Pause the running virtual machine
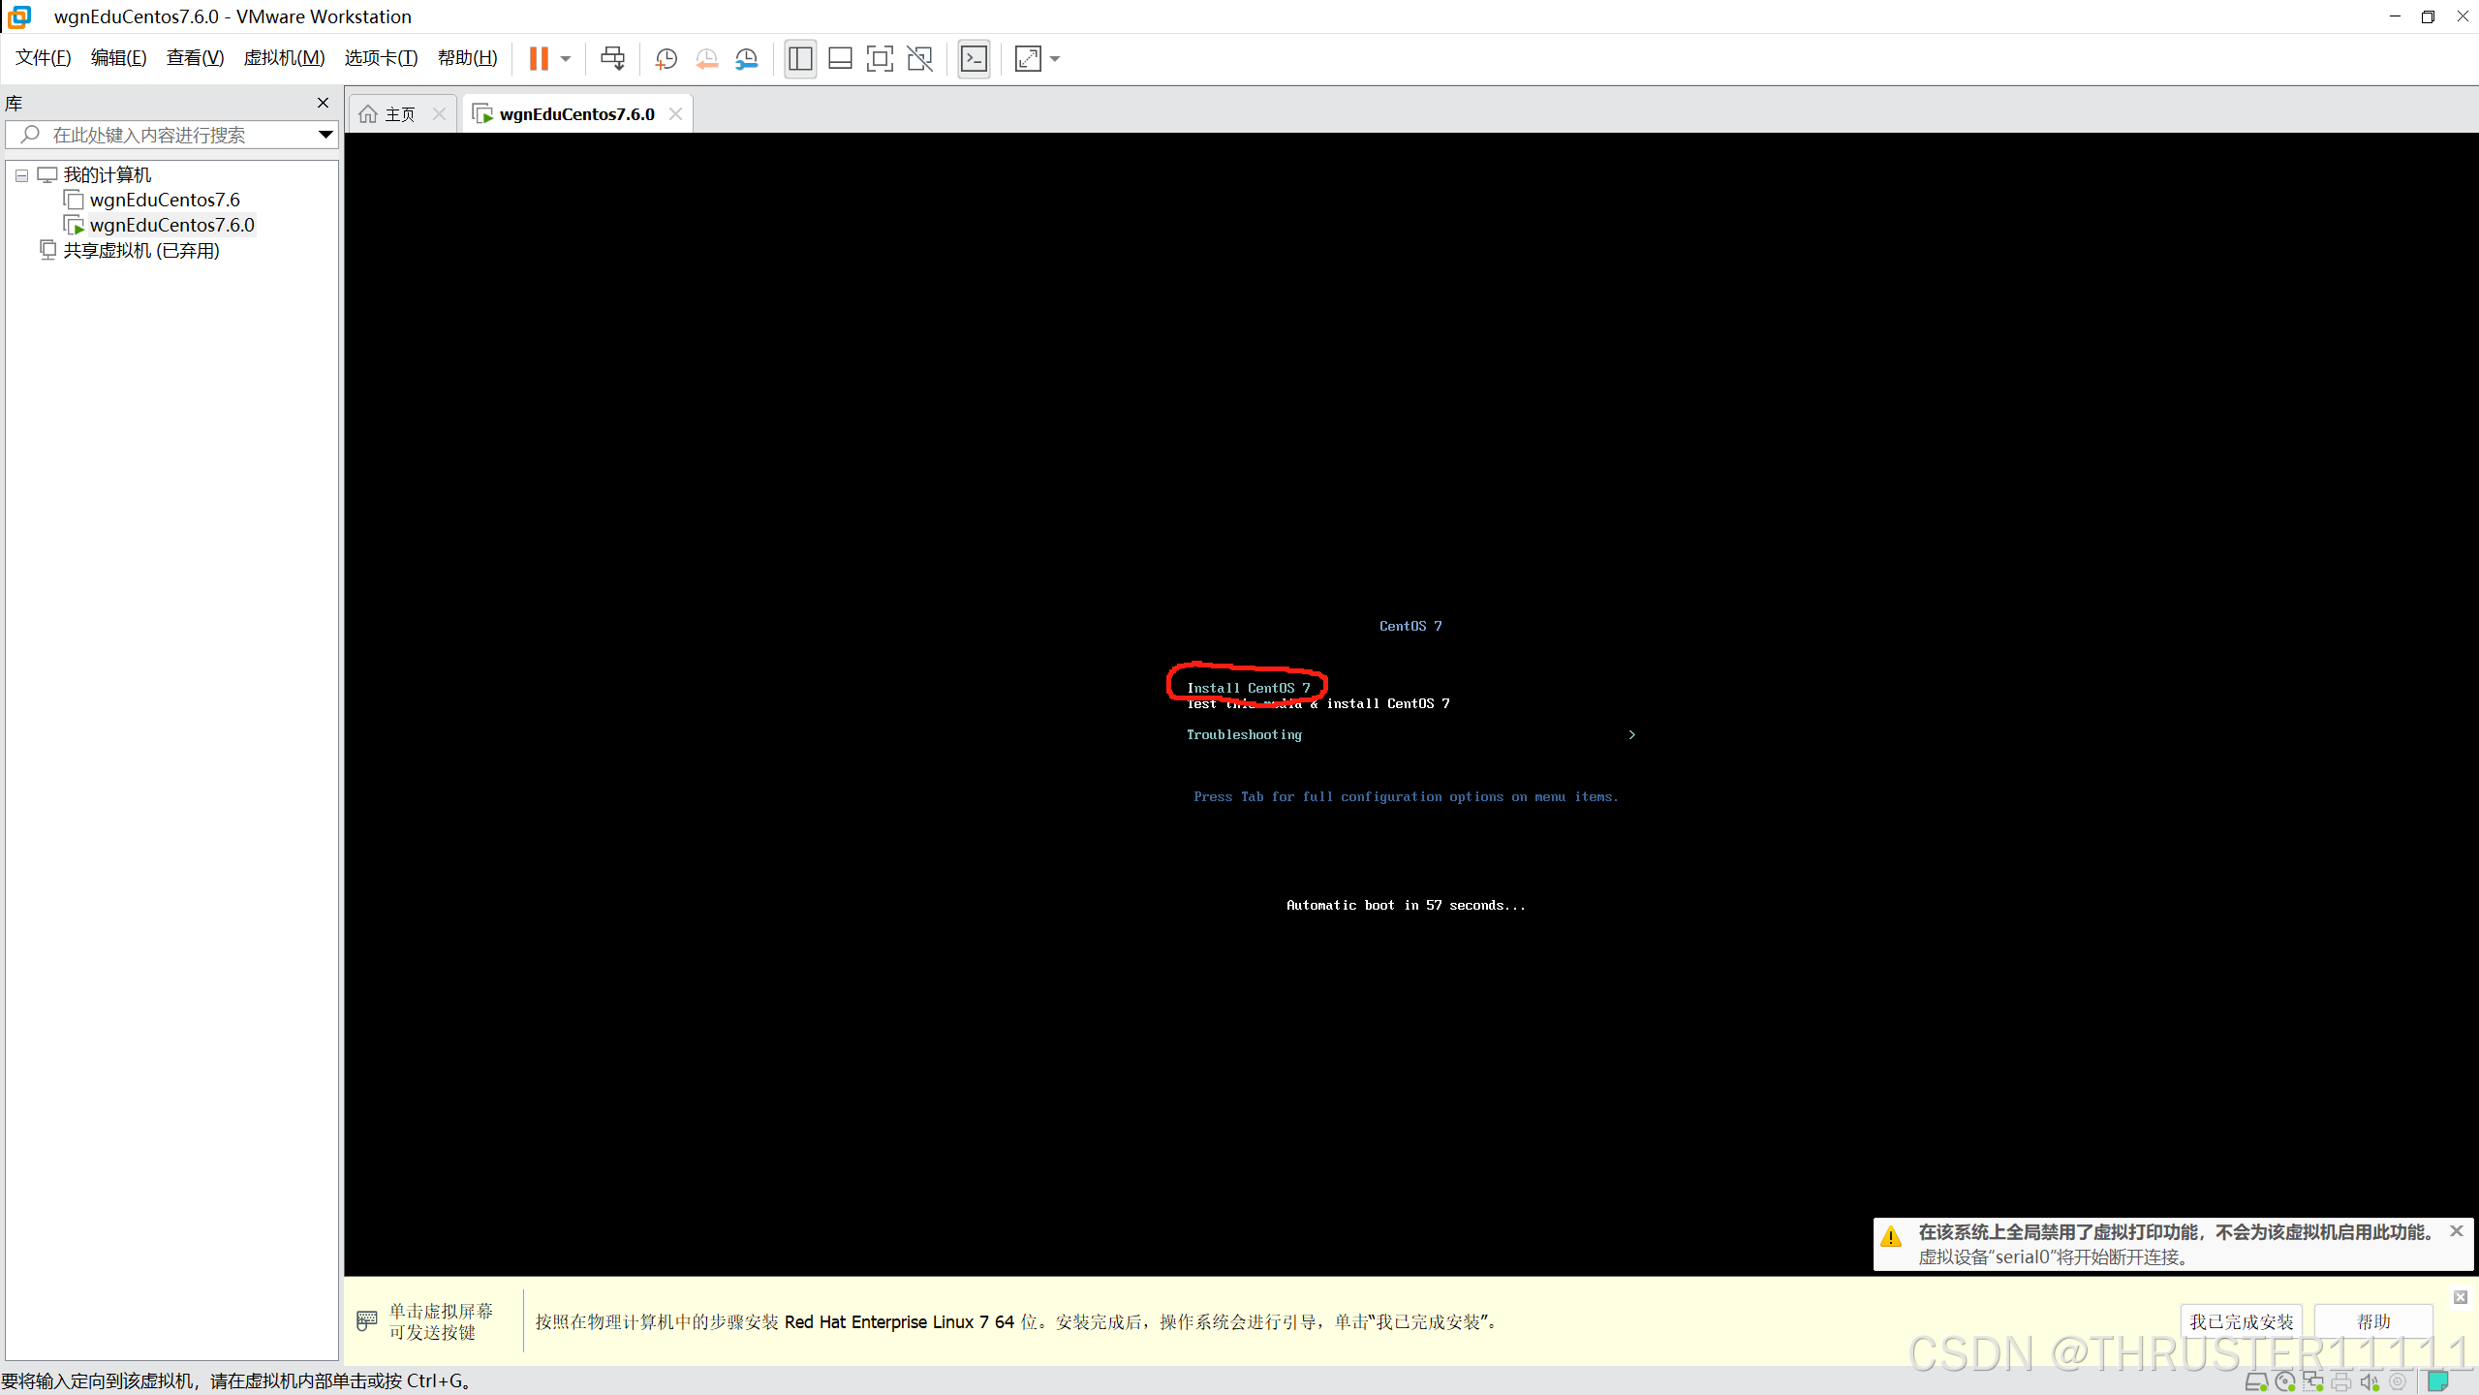This screenshot has height=1395, width=2479. tap(539, 59)
